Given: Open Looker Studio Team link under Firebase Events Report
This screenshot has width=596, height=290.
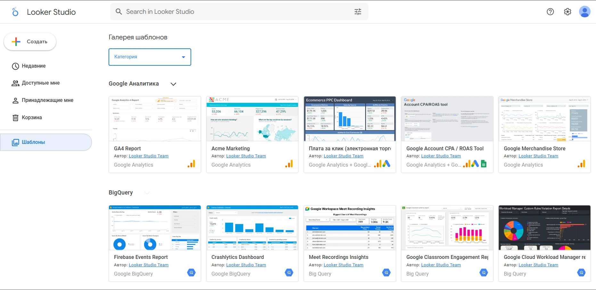Looking at the screenshot, I should pyautogui.click(x=149, y=265).
